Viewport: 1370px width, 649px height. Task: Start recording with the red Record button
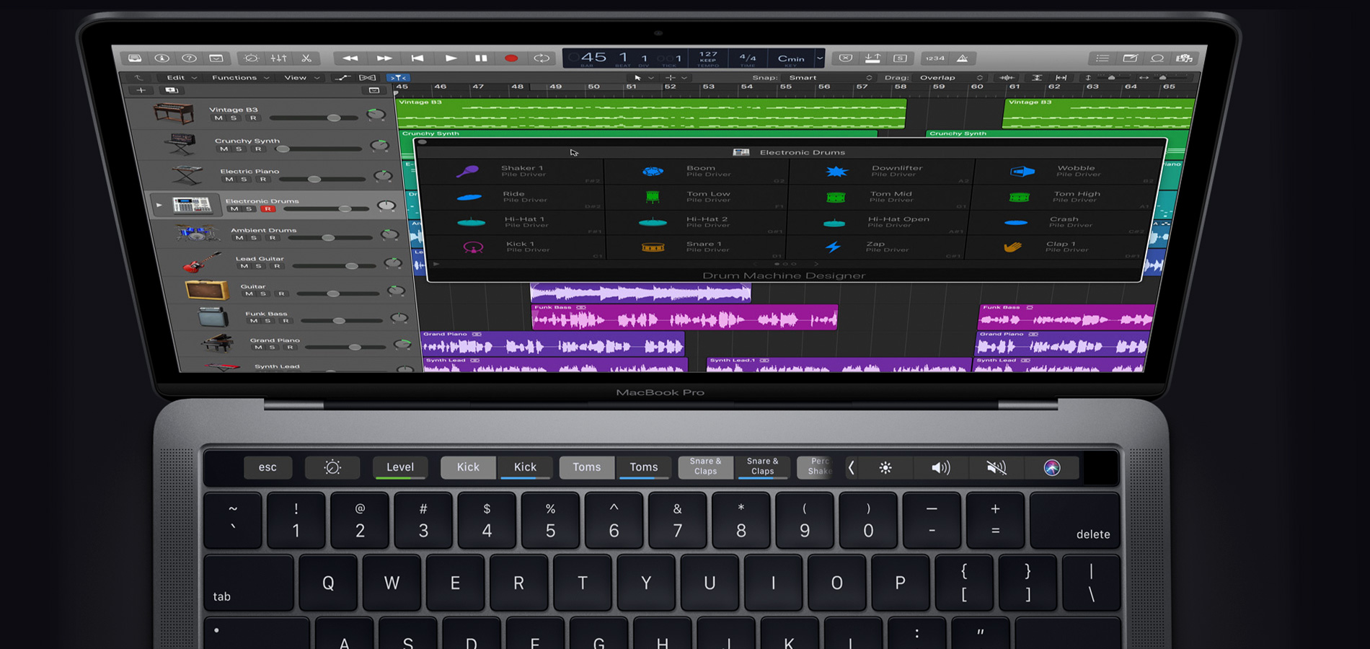point(511,58)
